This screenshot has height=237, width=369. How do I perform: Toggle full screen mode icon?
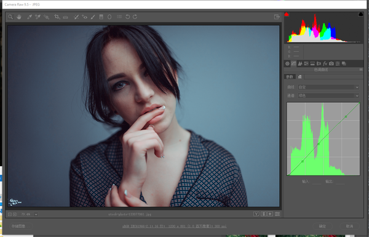(277, 17)
